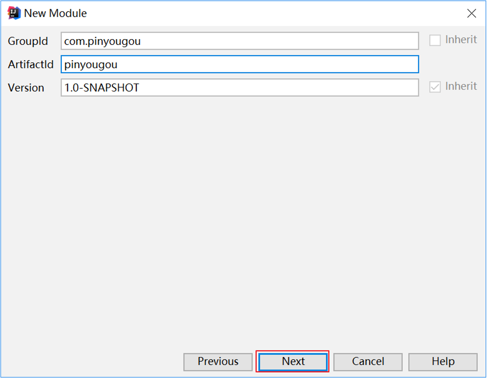Click the GroupId label
This screenshot has height=378, width=488.
tap(28, 41)
